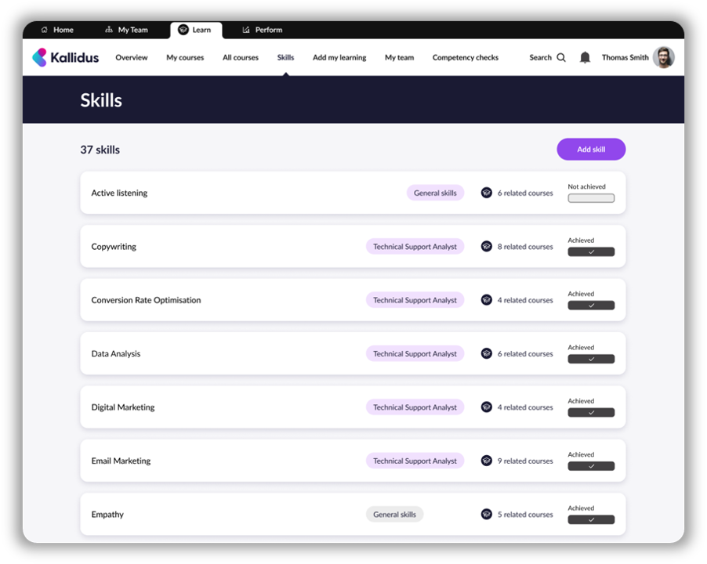Click the graduation cap icon beside 6 related courses
This screenshot has width=707, height=564.
tap(487, 193)
